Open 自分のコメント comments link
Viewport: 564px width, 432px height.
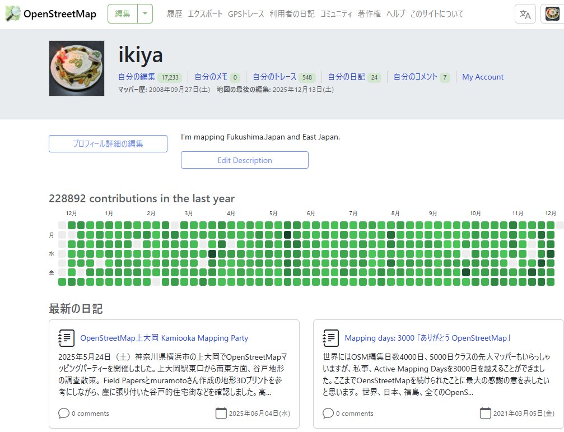[x=416, y=77]
